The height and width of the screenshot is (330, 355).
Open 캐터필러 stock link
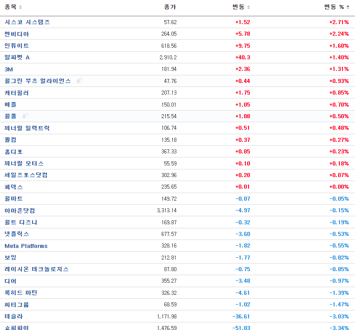tap(17, 93)
